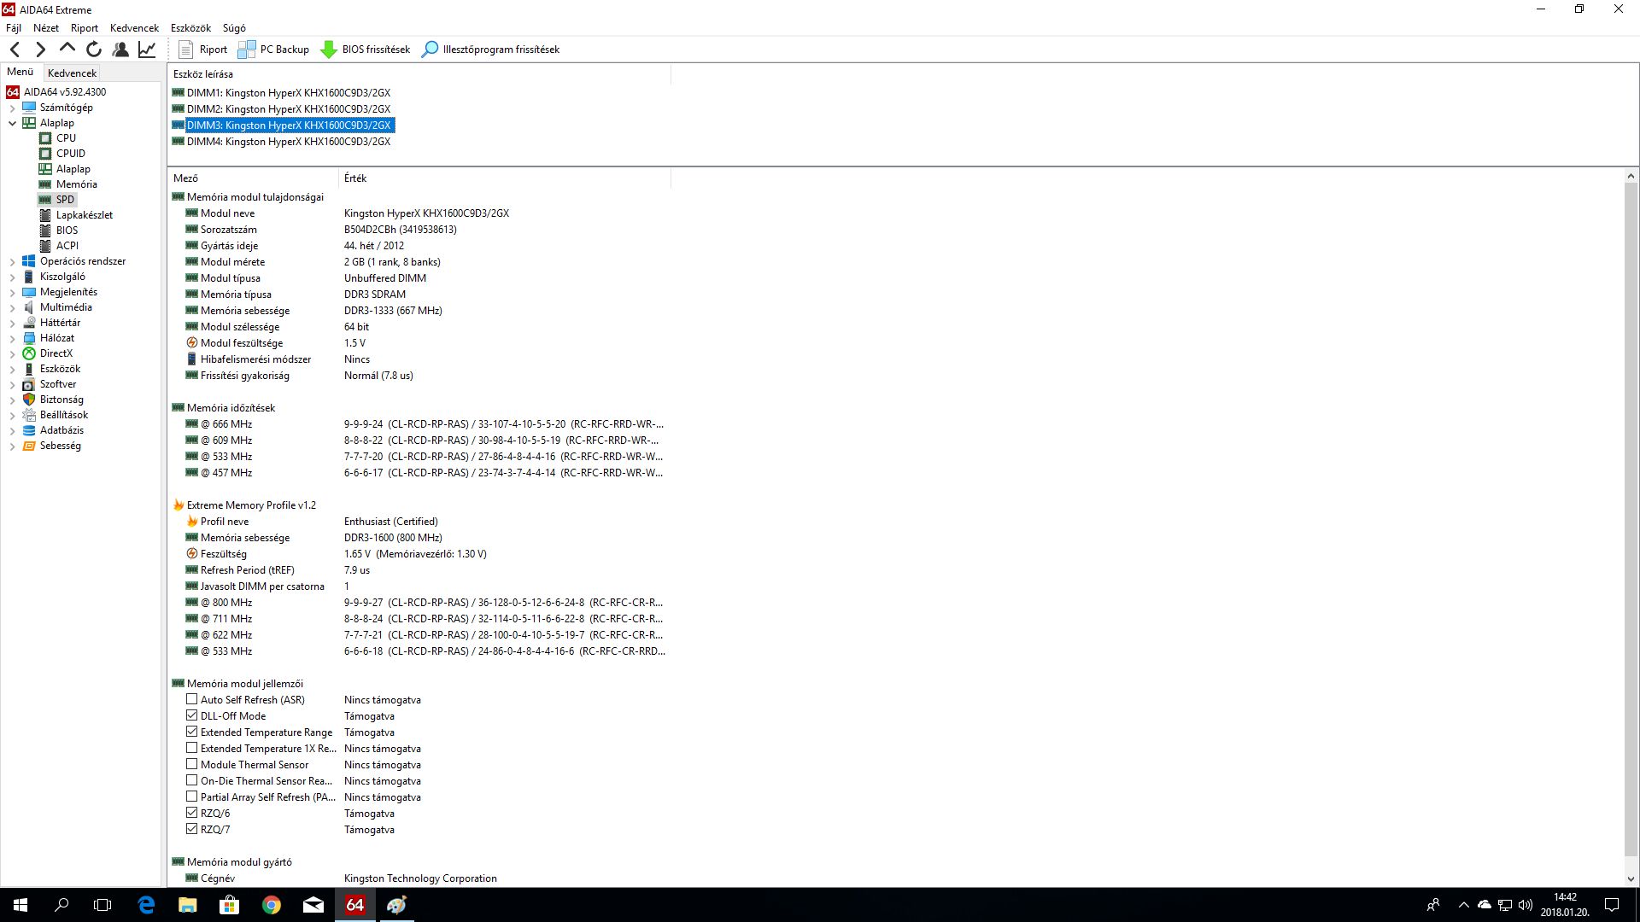Select DIMM1 Kingston HyperX module

coord(289,93)
